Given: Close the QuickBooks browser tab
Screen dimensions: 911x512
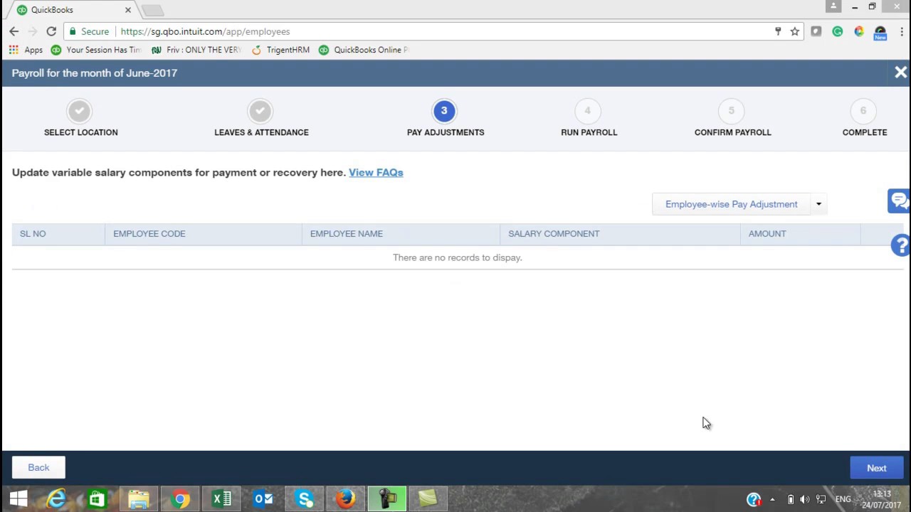Looking at the screenshot, I should (x=128, y=10).
